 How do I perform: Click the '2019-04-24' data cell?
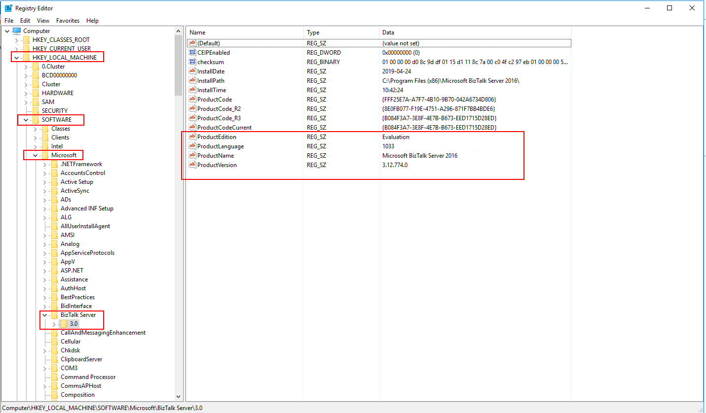396,71
